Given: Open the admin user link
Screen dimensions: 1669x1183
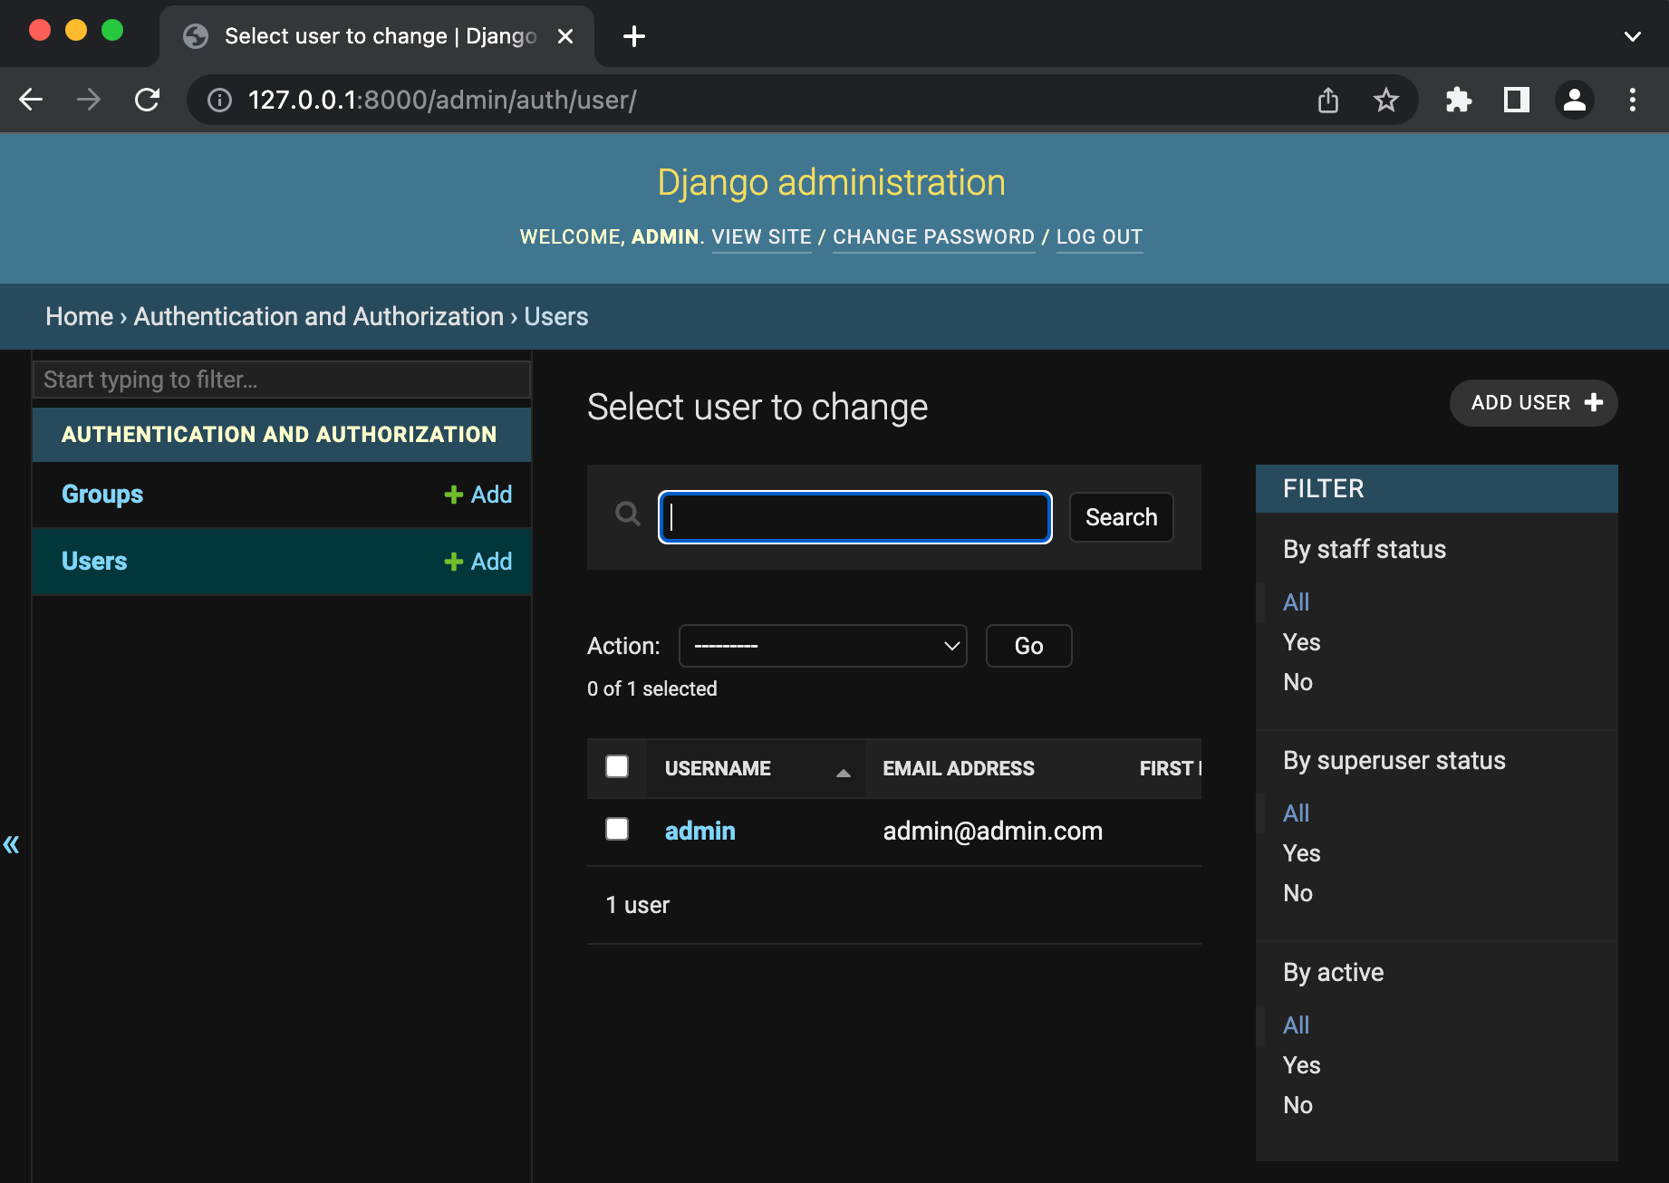Looking at the screenshot, I should (x=700, y=831).
